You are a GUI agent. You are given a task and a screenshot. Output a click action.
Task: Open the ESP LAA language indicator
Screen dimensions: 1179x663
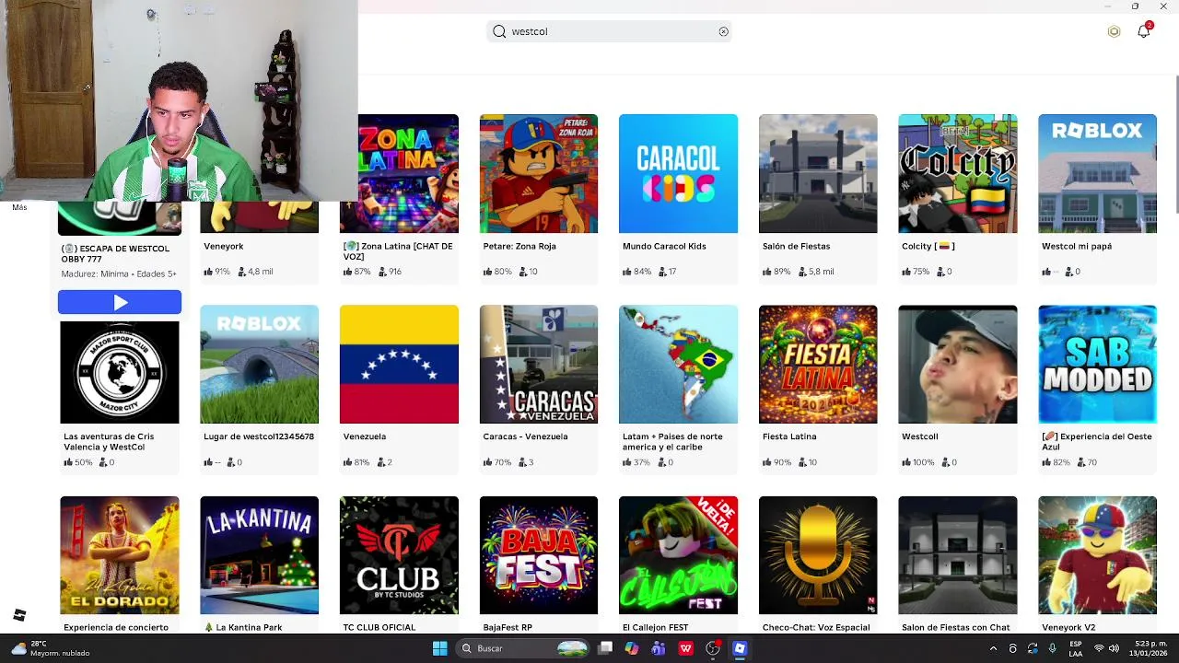tap(1076, 648)
